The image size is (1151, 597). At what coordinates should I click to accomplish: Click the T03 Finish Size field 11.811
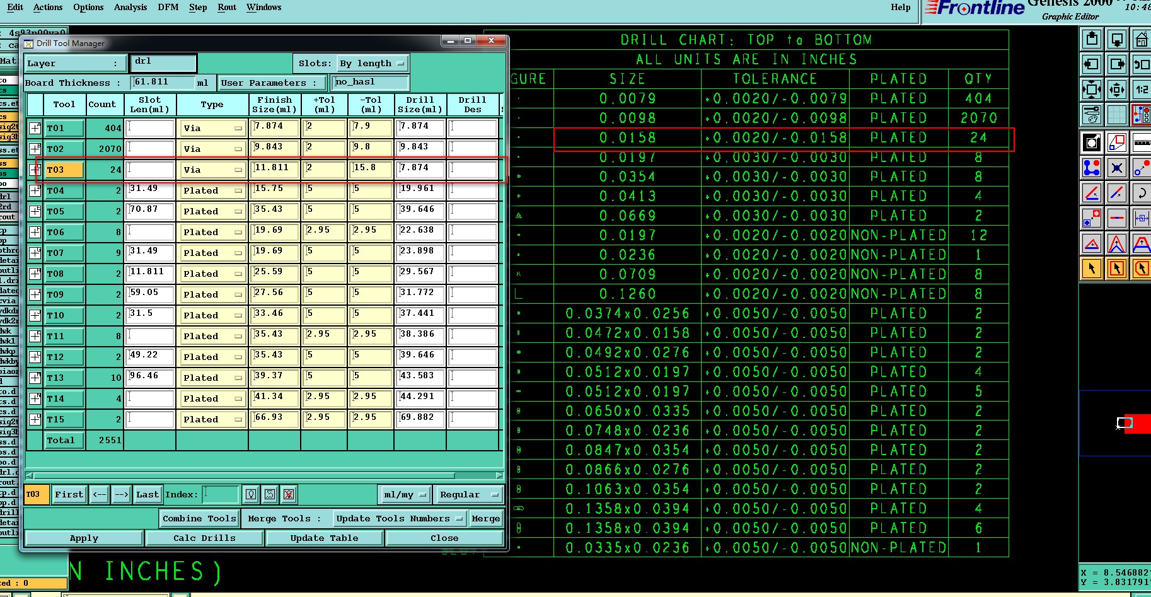tap(274, 170)
